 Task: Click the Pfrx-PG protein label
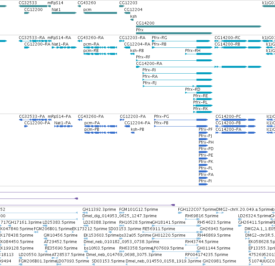coord(161,117)
